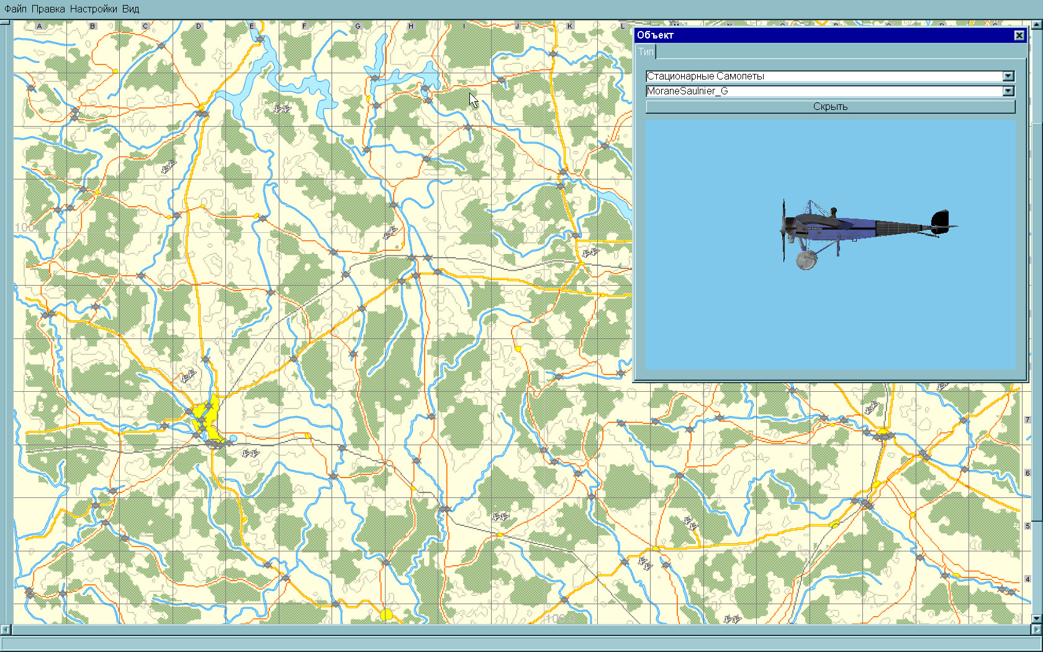
Task: Select the airfield marker beside the large northern lake
Action: [282, 109]
